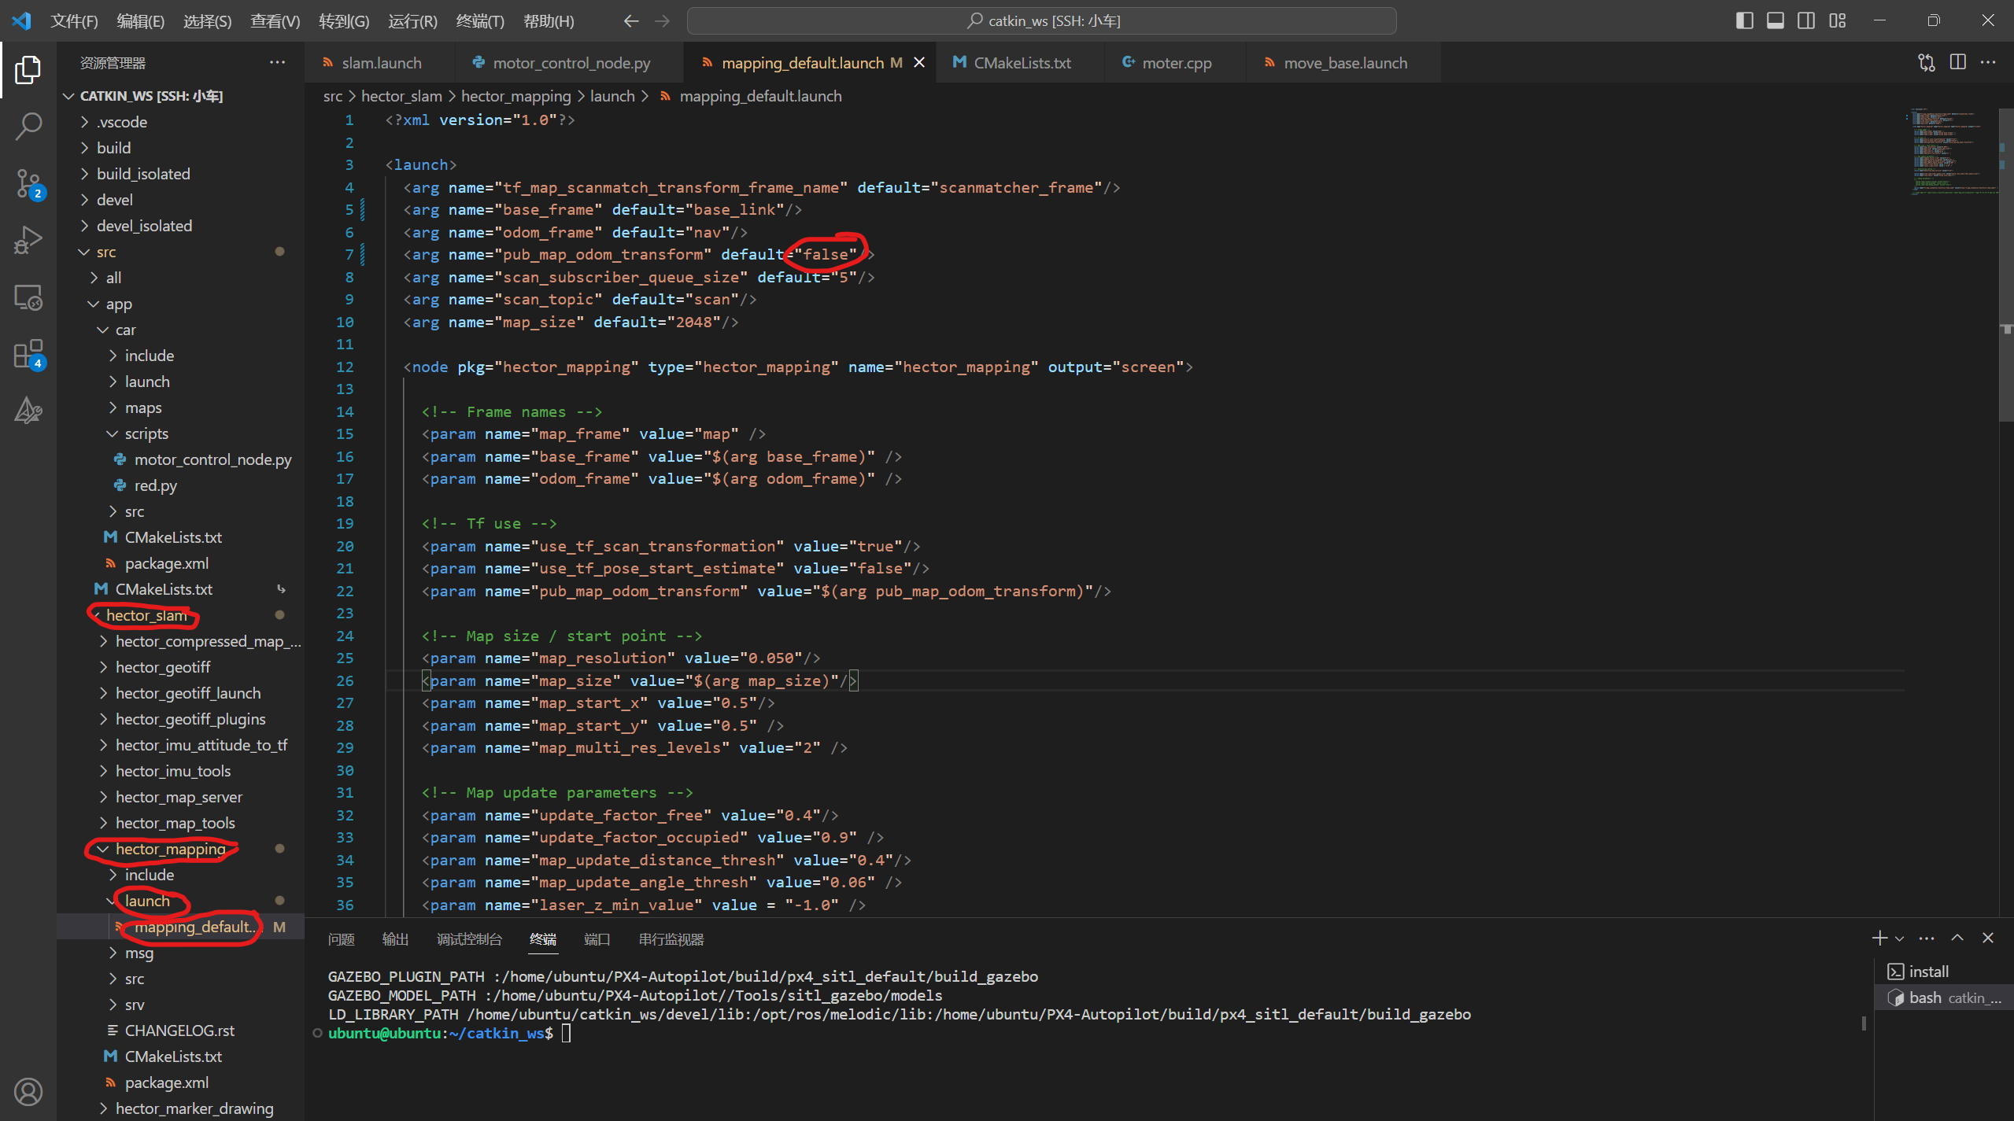Open Run and Debug view

coord(28,240)
